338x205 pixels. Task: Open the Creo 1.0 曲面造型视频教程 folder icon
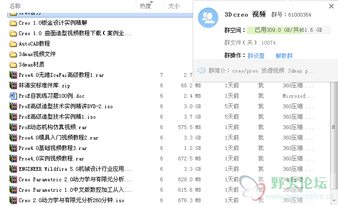click(x=13, y=33)
